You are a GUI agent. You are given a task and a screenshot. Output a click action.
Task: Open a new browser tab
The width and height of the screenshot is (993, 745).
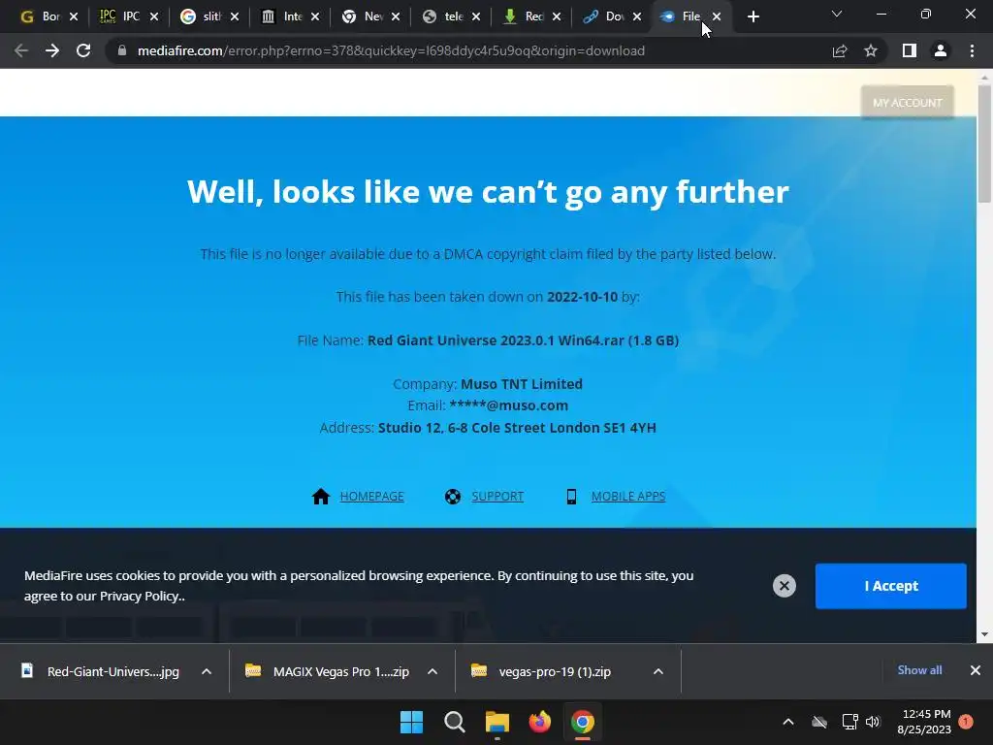753,17
